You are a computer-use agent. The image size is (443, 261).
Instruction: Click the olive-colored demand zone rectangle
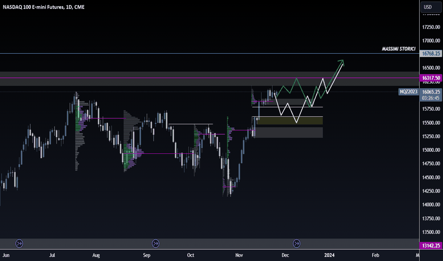(289, 121)
